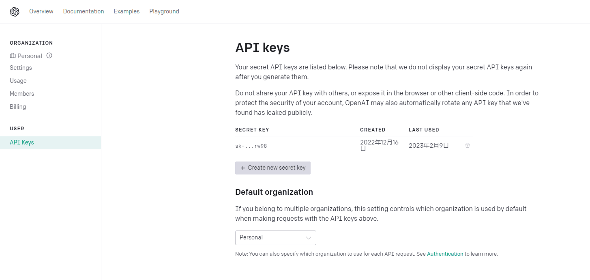Open the Playground
This screenshot has width=590, height=280.
[164, 11]
